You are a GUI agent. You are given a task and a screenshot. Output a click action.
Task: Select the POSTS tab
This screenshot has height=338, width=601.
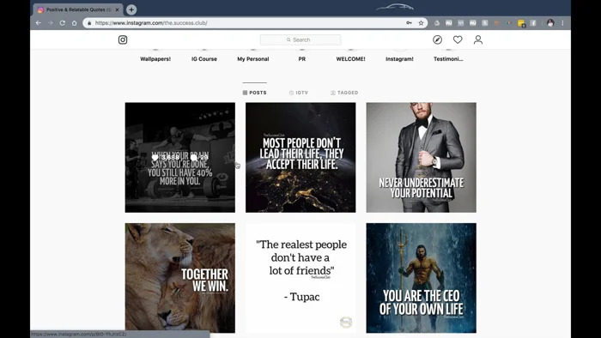254,93
